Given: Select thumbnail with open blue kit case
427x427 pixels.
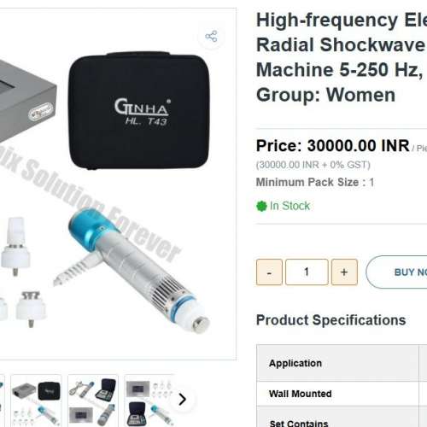Looking at the screenshot, I should (x=149, y=401).
